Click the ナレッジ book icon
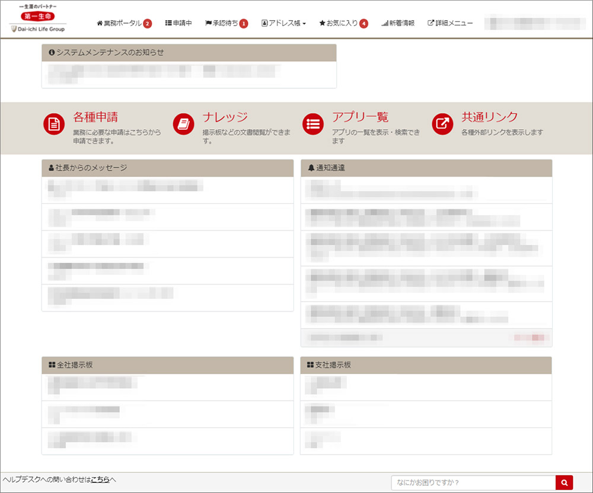 coord(183,124)
